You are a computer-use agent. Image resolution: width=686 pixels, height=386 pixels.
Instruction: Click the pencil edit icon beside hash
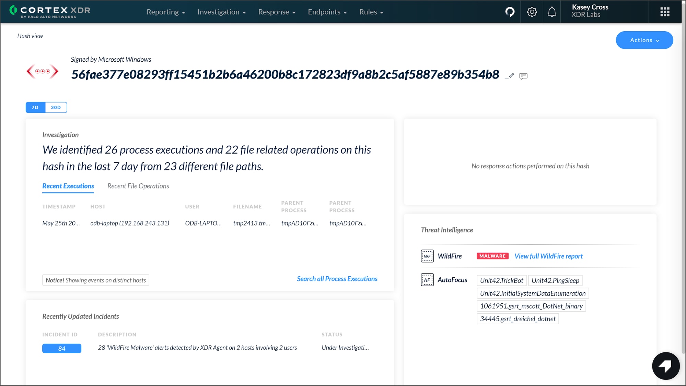[x=510, y=76]
